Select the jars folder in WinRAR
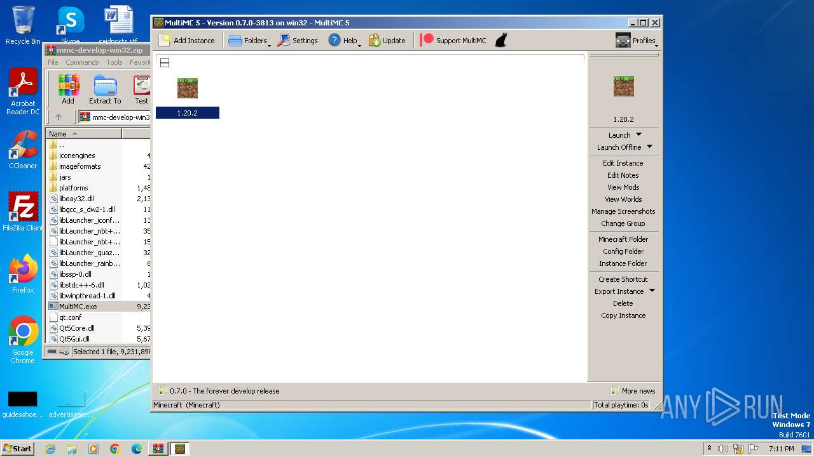Viewport: 814px width, 457px height. pyautogui.click(x=65, y=177)
